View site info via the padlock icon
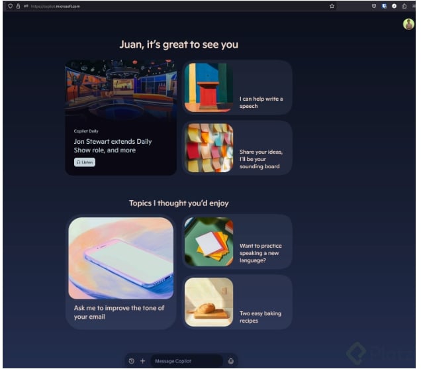 tap(19, 6)
